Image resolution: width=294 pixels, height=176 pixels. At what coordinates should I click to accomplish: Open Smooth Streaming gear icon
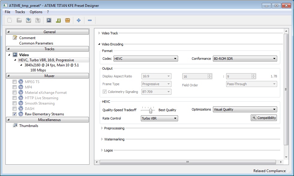pos(21,103)
